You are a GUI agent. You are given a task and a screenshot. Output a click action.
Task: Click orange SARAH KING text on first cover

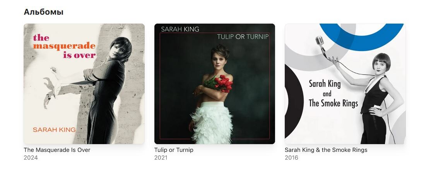[54, 129]
